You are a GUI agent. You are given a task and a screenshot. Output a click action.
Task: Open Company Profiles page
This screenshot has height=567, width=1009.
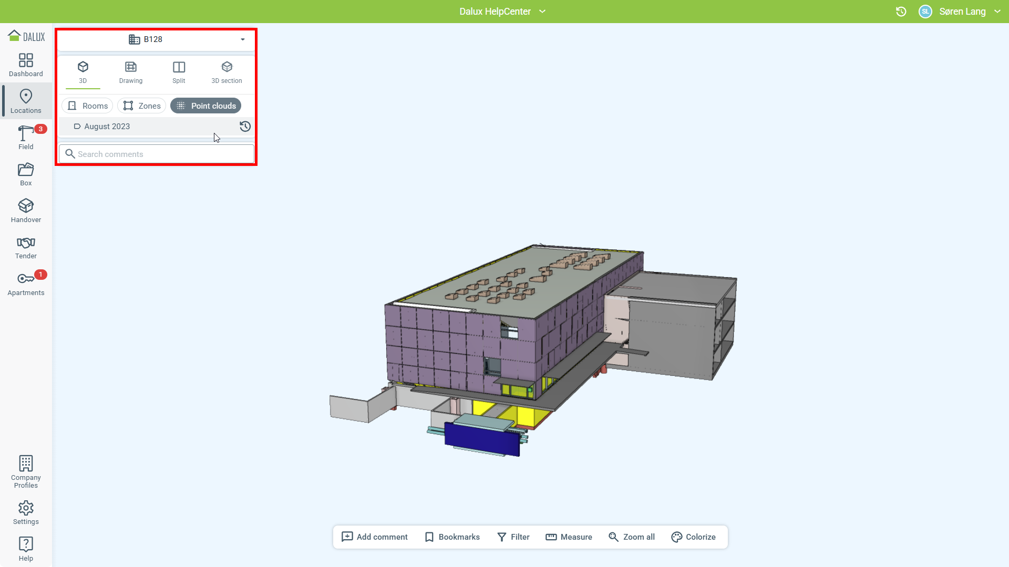pos(26,471)
